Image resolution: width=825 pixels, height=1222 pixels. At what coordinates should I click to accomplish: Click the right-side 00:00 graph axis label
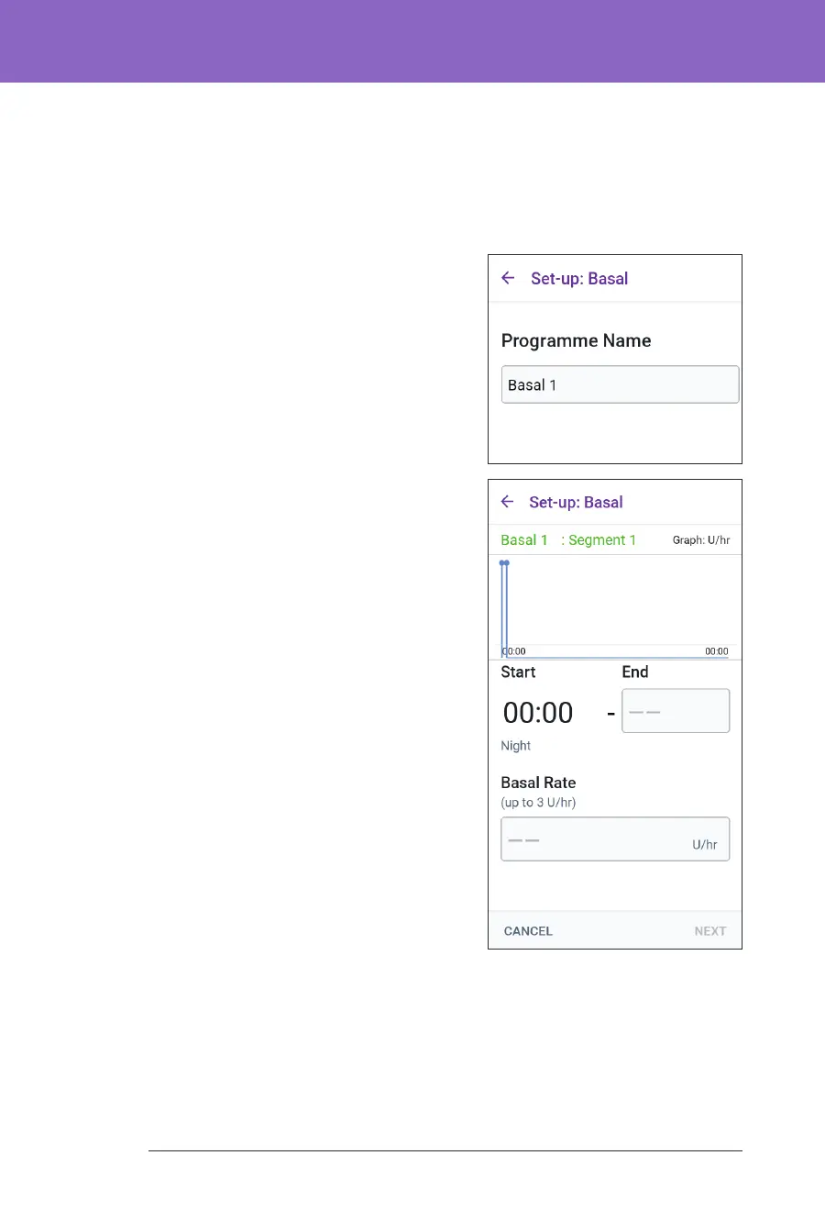tap(716, 651)
